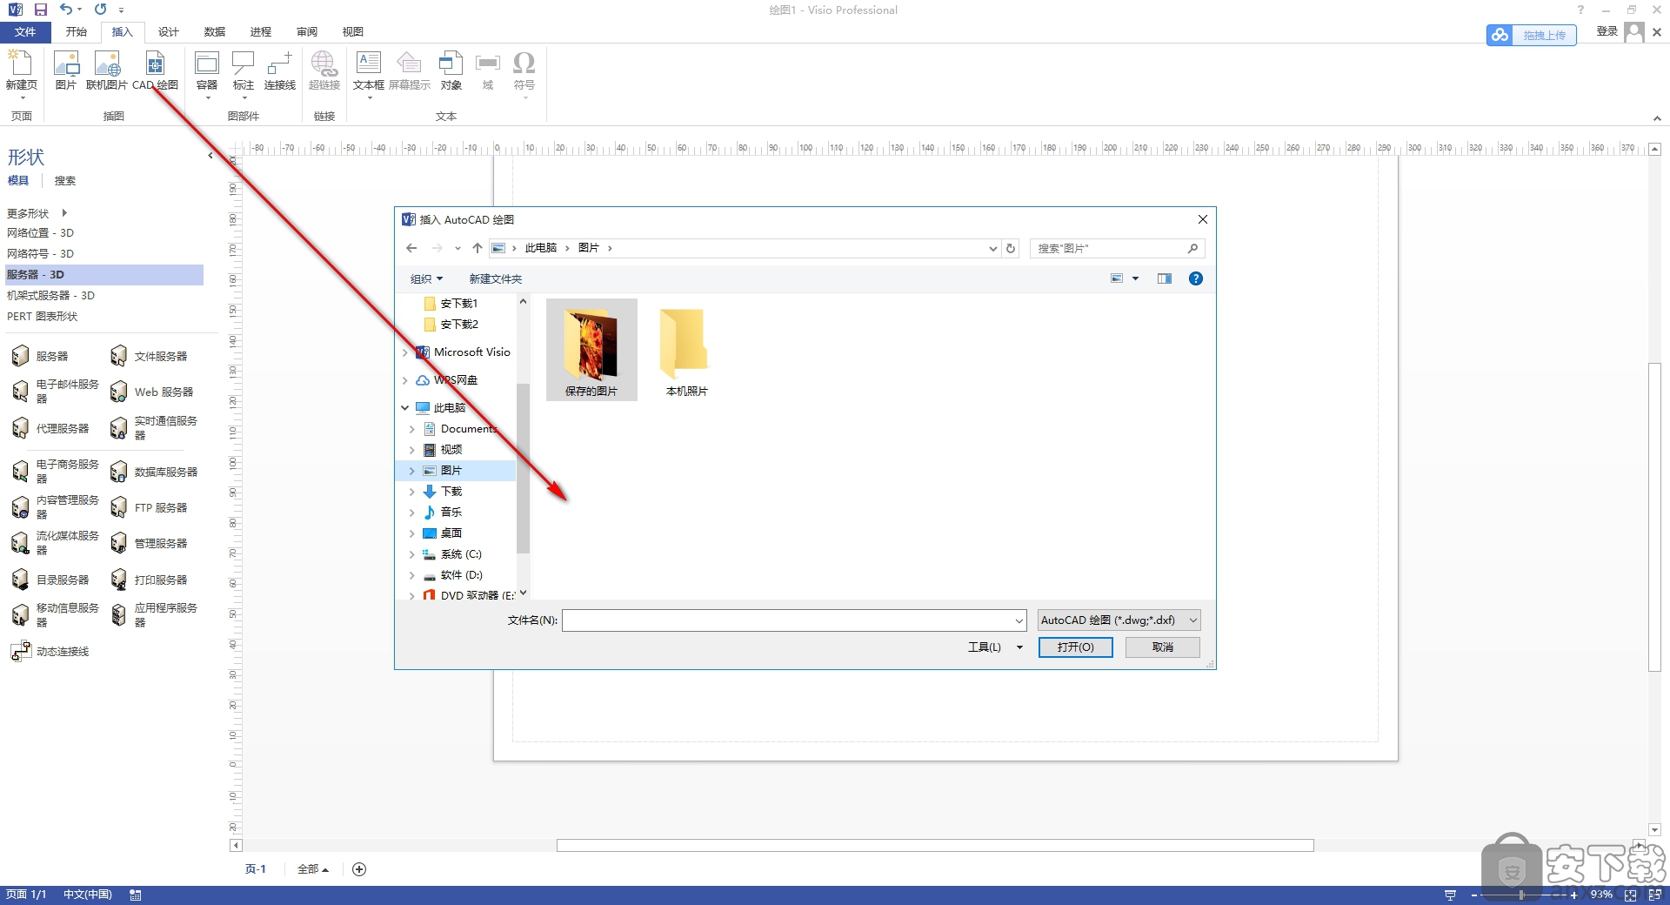Open the 组织 organize dropdown
The height and width of the screenshot is (905, 1670).
[x=426, y=278]
